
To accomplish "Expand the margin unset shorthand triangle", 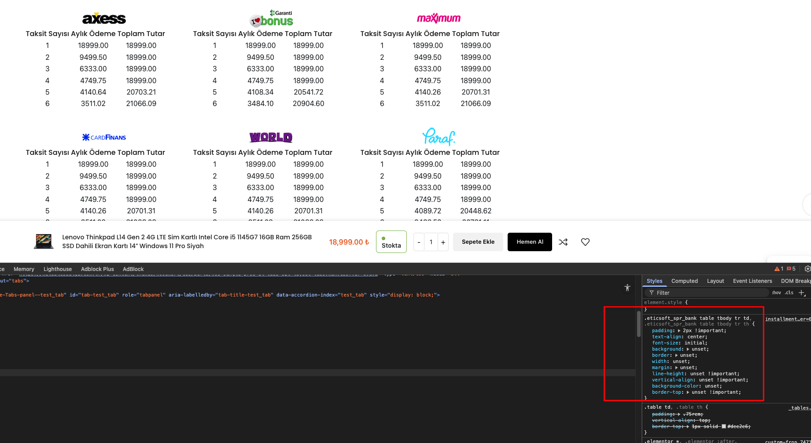I will tap(676, 368).
